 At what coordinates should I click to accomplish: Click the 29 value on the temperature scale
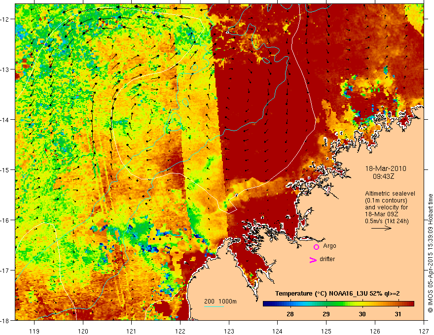coord(326,314)
